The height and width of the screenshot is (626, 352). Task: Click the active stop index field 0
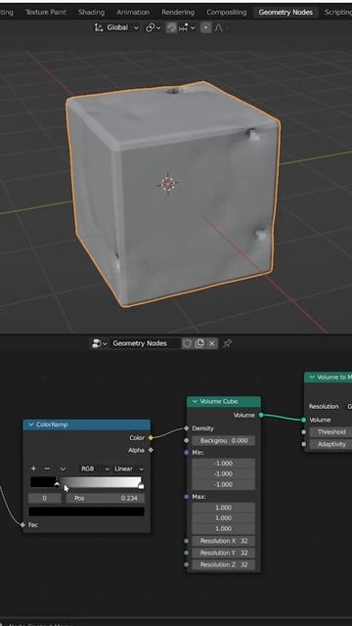coord(45,498)
